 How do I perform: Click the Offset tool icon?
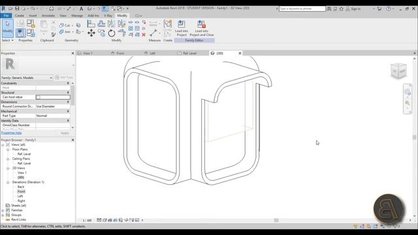click(101, 23)
